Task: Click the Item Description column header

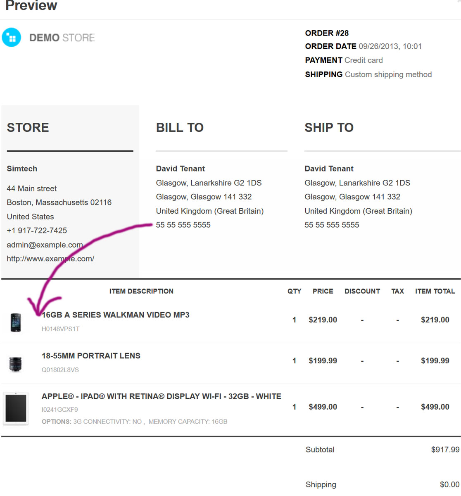Action: (141, 291)
